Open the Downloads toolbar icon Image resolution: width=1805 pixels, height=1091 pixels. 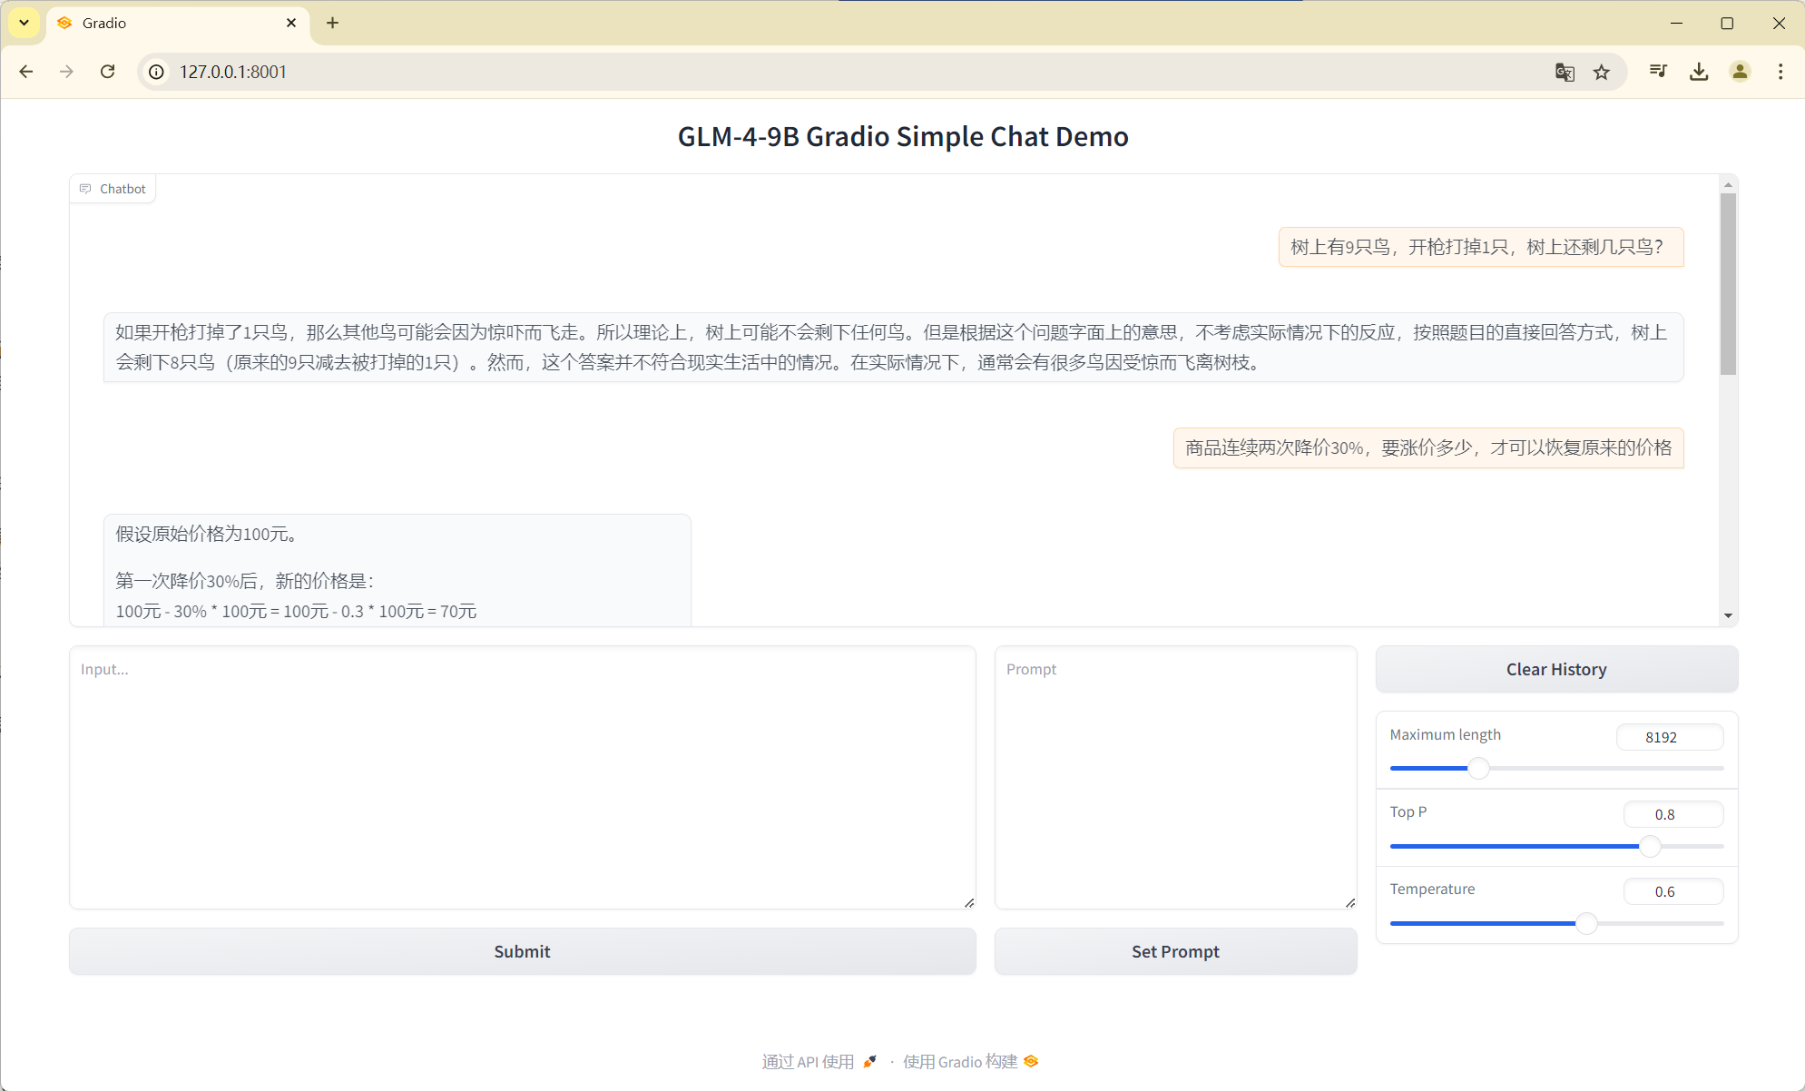[1698, 72]
